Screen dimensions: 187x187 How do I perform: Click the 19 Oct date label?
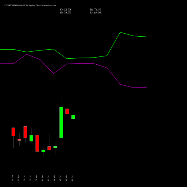tap(72, 178)
